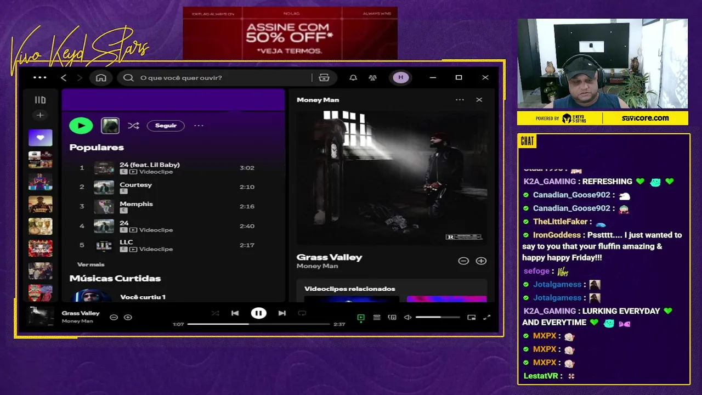Viewport: 702px width, 395px height.
Task: Toggle shuffle in the bottom player controls
Action: (215, 313)
